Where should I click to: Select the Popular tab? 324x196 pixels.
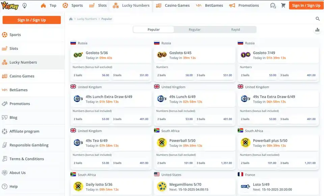tap(154, 30)
